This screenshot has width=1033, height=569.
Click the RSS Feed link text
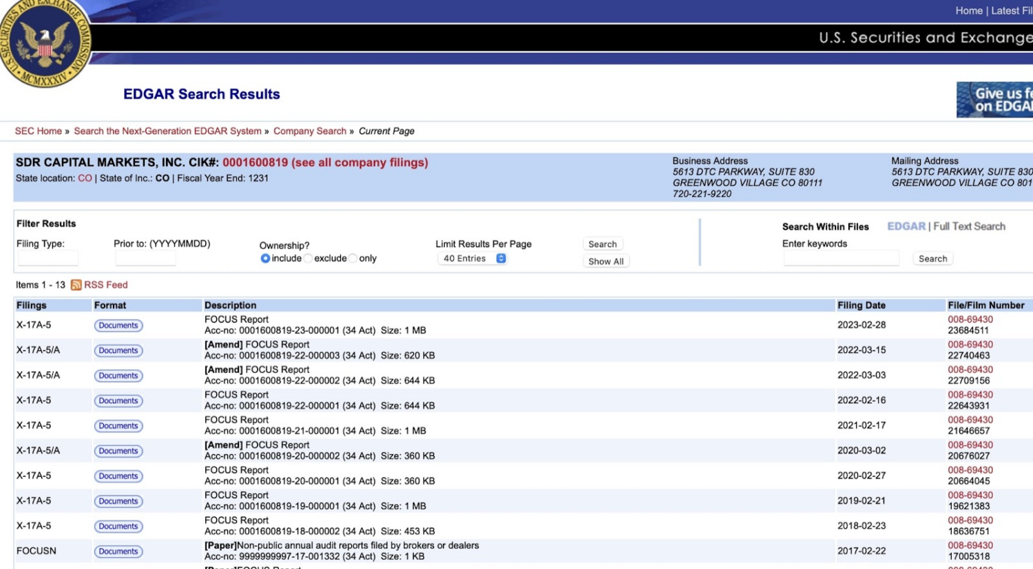106,285
